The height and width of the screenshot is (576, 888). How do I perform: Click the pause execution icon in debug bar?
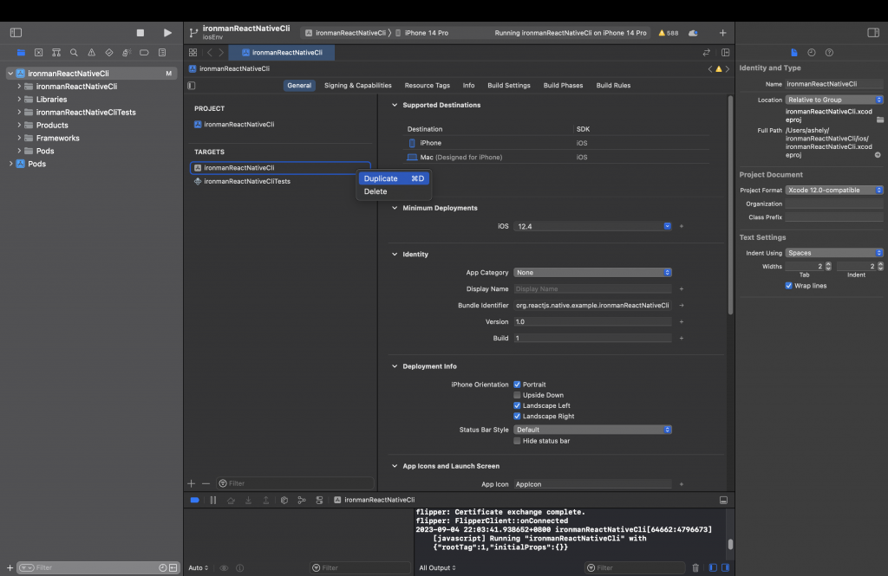(x=213, y=500)
